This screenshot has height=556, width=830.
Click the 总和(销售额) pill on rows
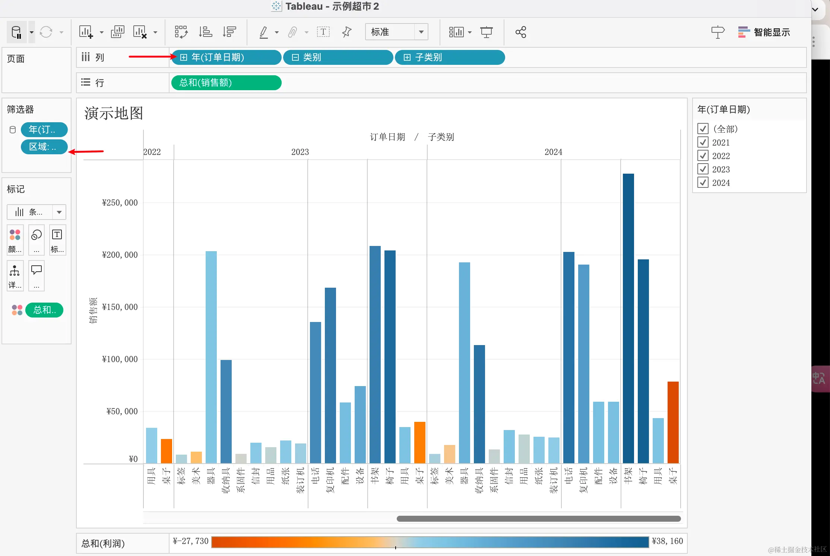[x=226, y=83]
